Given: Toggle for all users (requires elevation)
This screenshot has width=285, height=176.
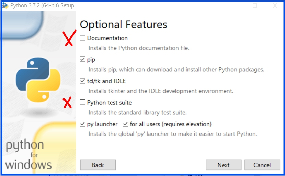Looking at the screenshot, I should (125, 124).
